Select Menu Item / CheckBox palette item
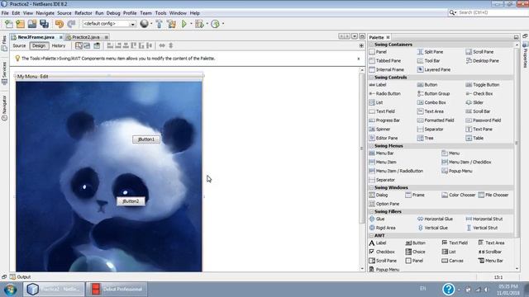 (466, 163)
